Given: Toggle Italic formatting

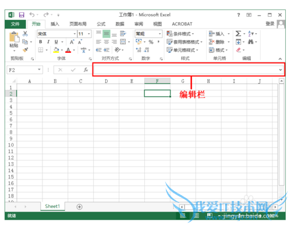Looking at the screenshot, I should point(48,42).
